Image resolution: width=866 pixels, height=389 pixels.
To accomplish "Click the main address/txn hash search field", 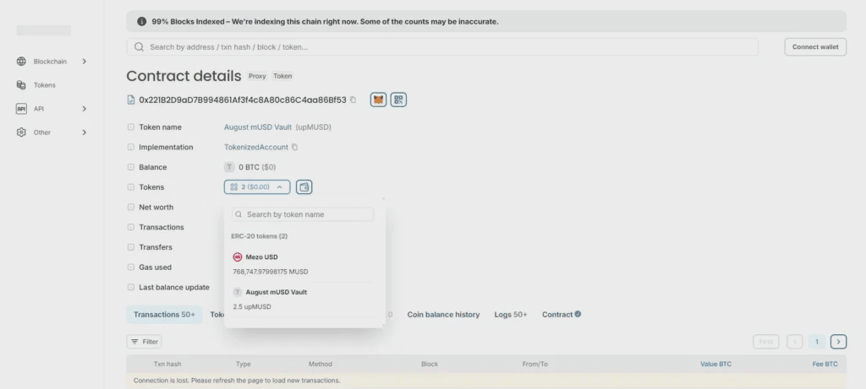I will [x=441, y=47].
